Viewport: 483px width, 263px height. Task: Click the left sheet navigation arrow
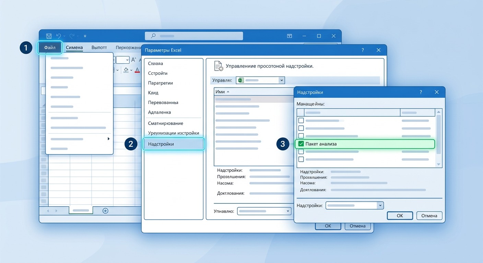48,211
